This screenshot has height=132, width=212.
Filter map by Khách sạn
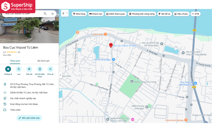[96, 14]
